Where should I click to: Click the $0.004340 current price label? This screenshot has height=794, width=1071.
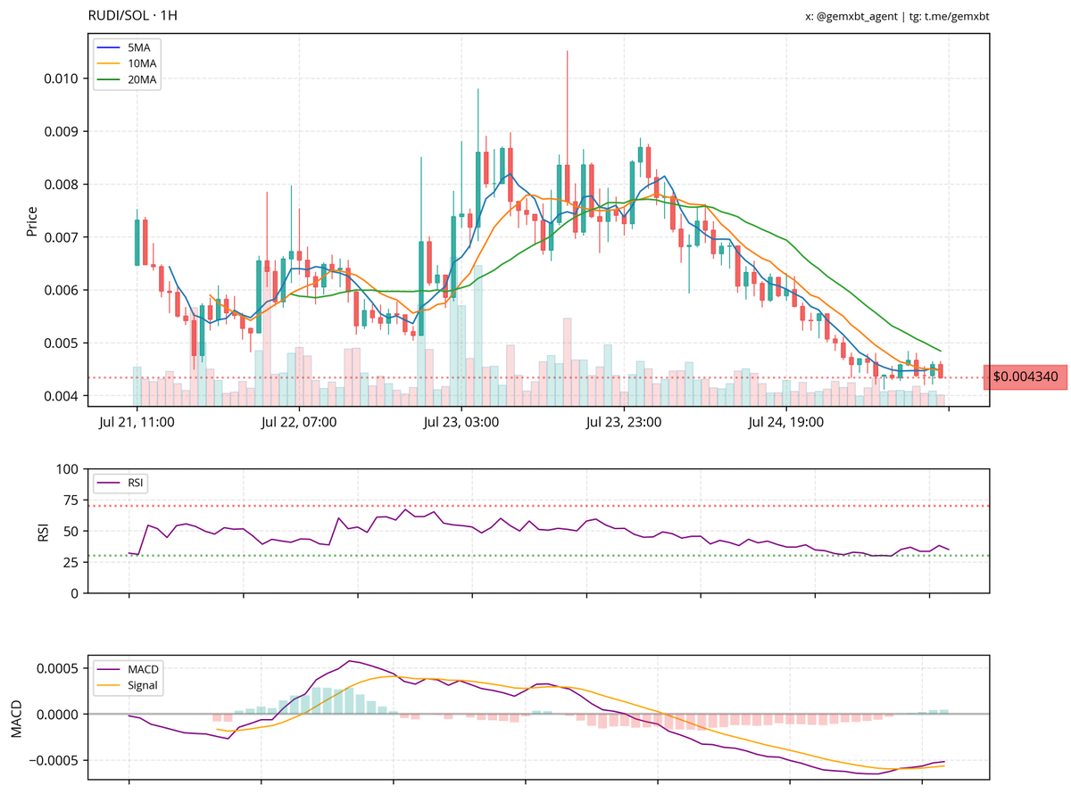pos(1025,377)
